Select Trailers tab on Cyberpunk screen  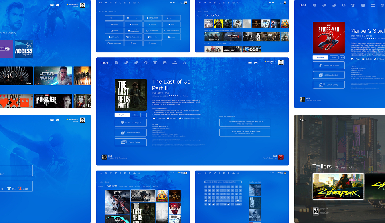tap(322, 167)
